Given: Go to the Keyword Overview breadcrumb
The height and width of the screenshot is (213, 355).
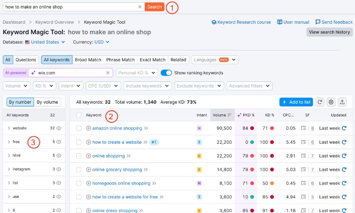Looking at the screenshot, I should click(x=54, y=22).
